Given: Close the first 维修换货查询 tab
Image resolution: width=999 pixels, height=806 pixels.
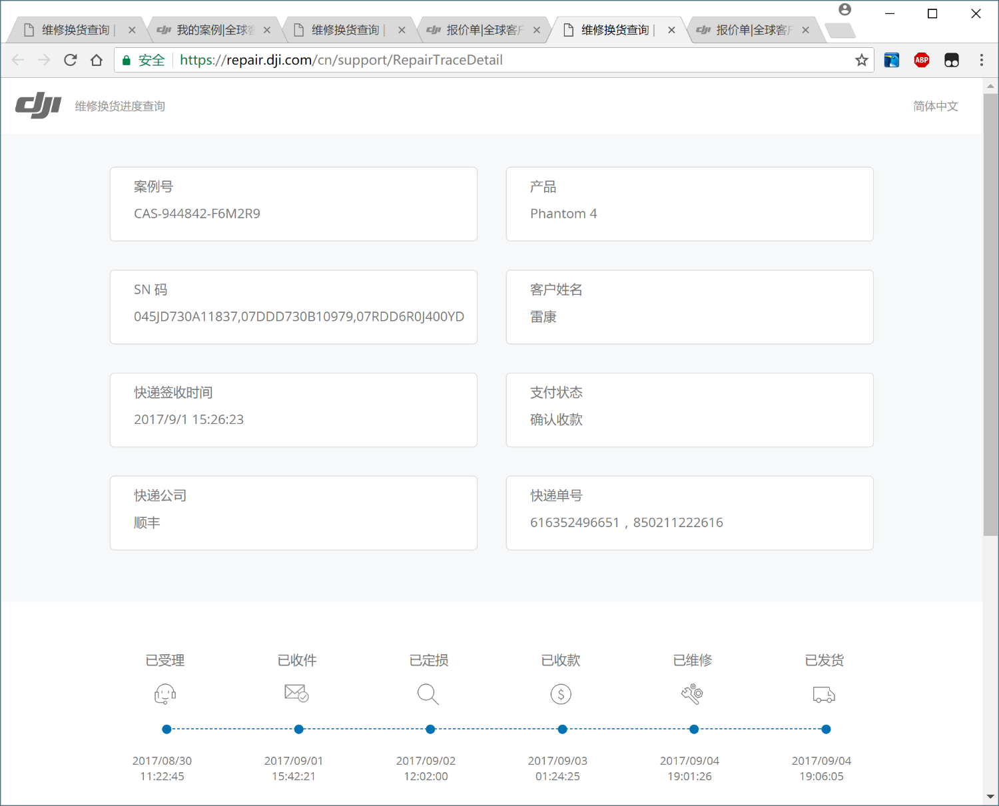Looking at the screenshot, I should (x=132, y=30).
